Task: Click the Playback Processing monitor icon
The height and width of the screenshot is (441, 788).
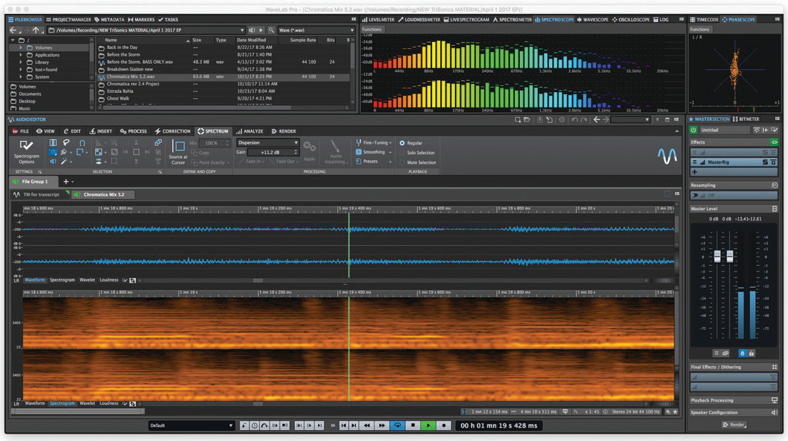Action: [x=774, y=400]
